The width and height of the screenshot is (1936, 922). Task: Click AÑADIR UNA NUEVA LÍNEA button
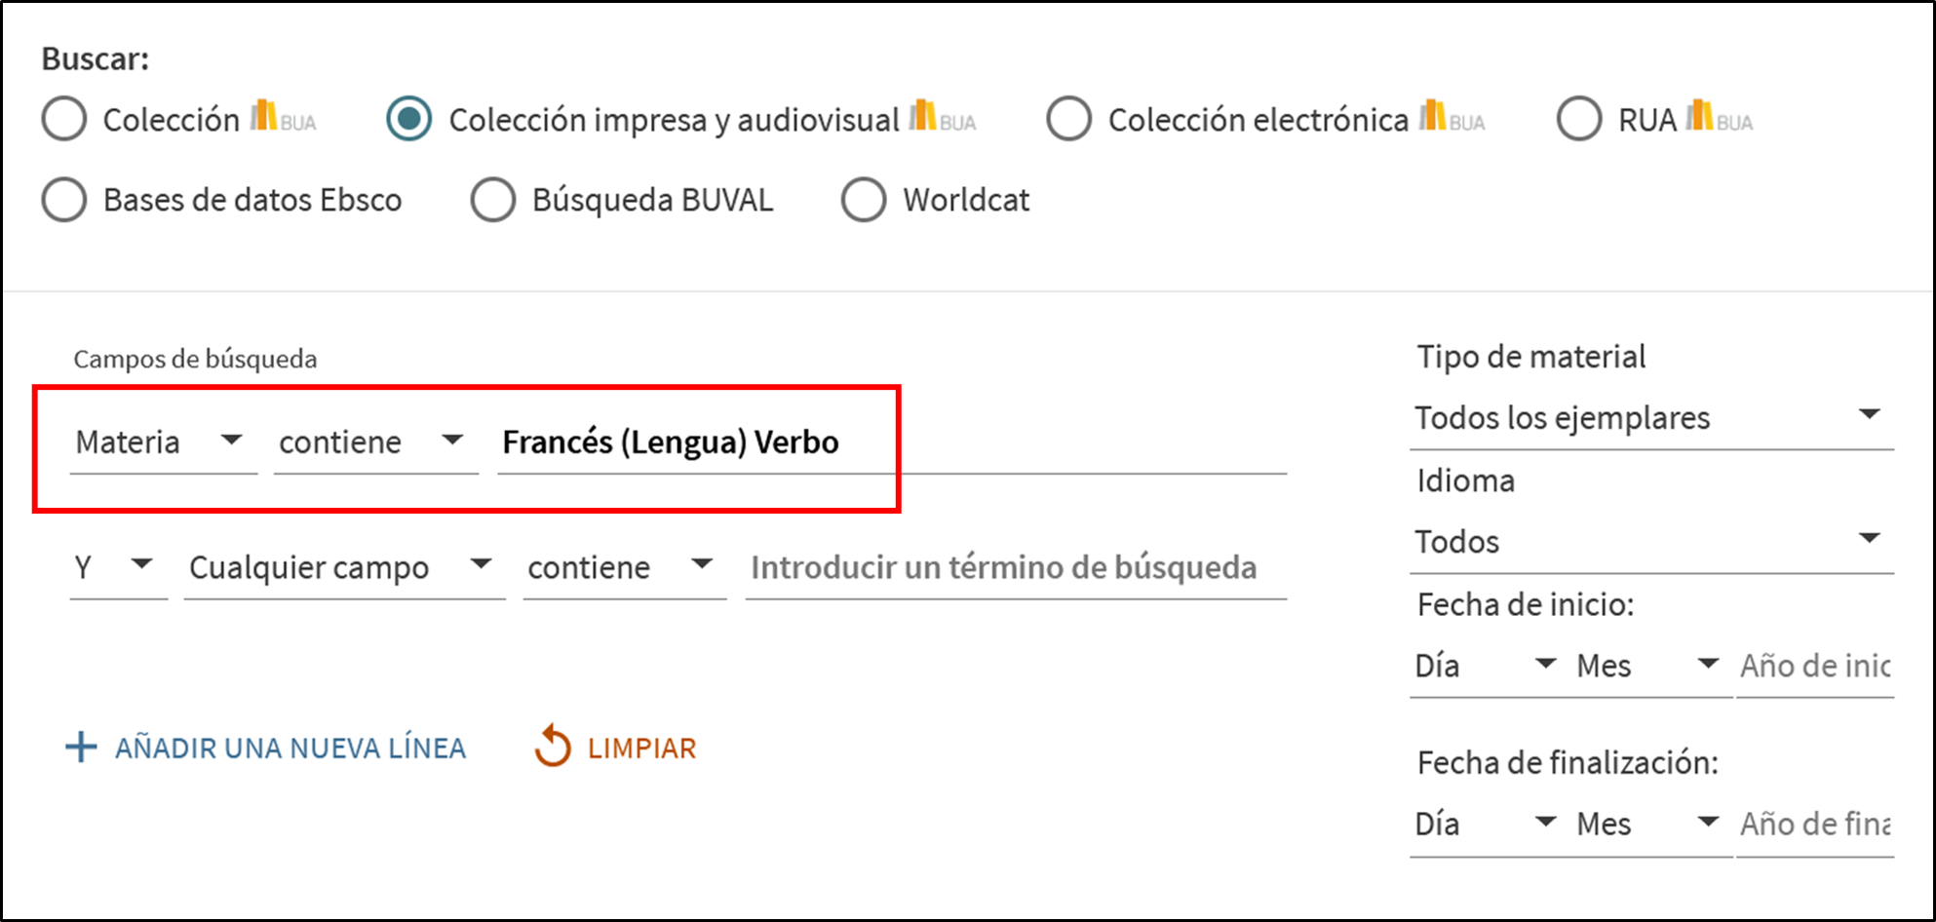pos(290,748)
